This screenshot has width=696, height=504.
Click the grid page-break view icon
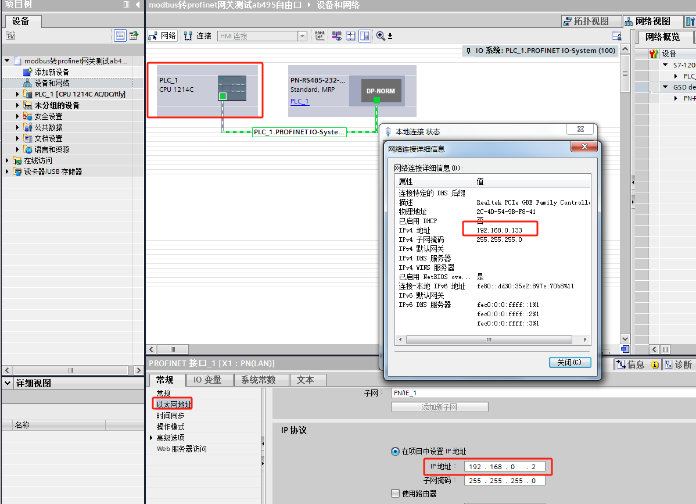351,36
